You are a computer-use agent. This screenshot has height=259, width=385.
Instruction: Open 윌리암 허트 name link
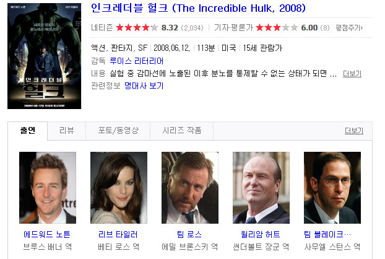261,234
